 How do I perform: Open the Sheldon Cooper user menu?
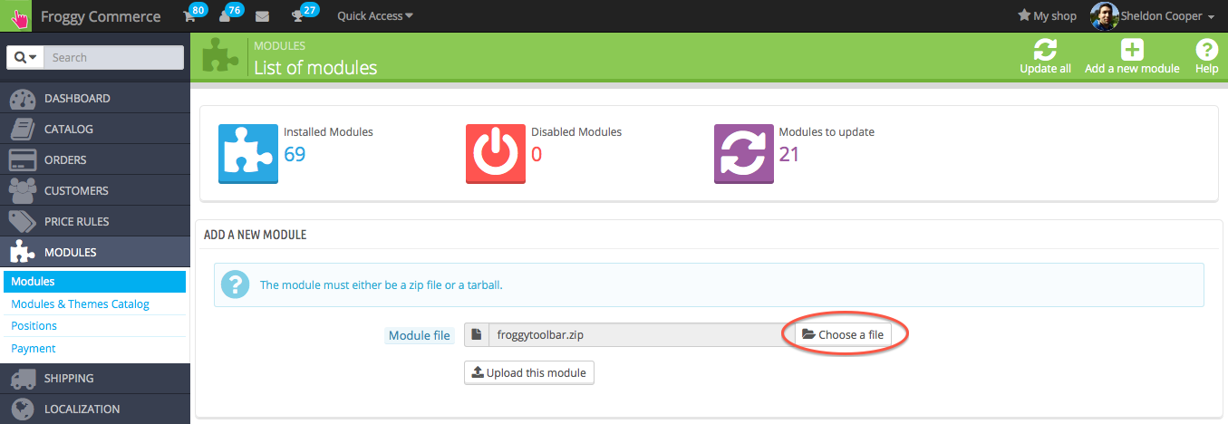click(x=1168, y=16)
